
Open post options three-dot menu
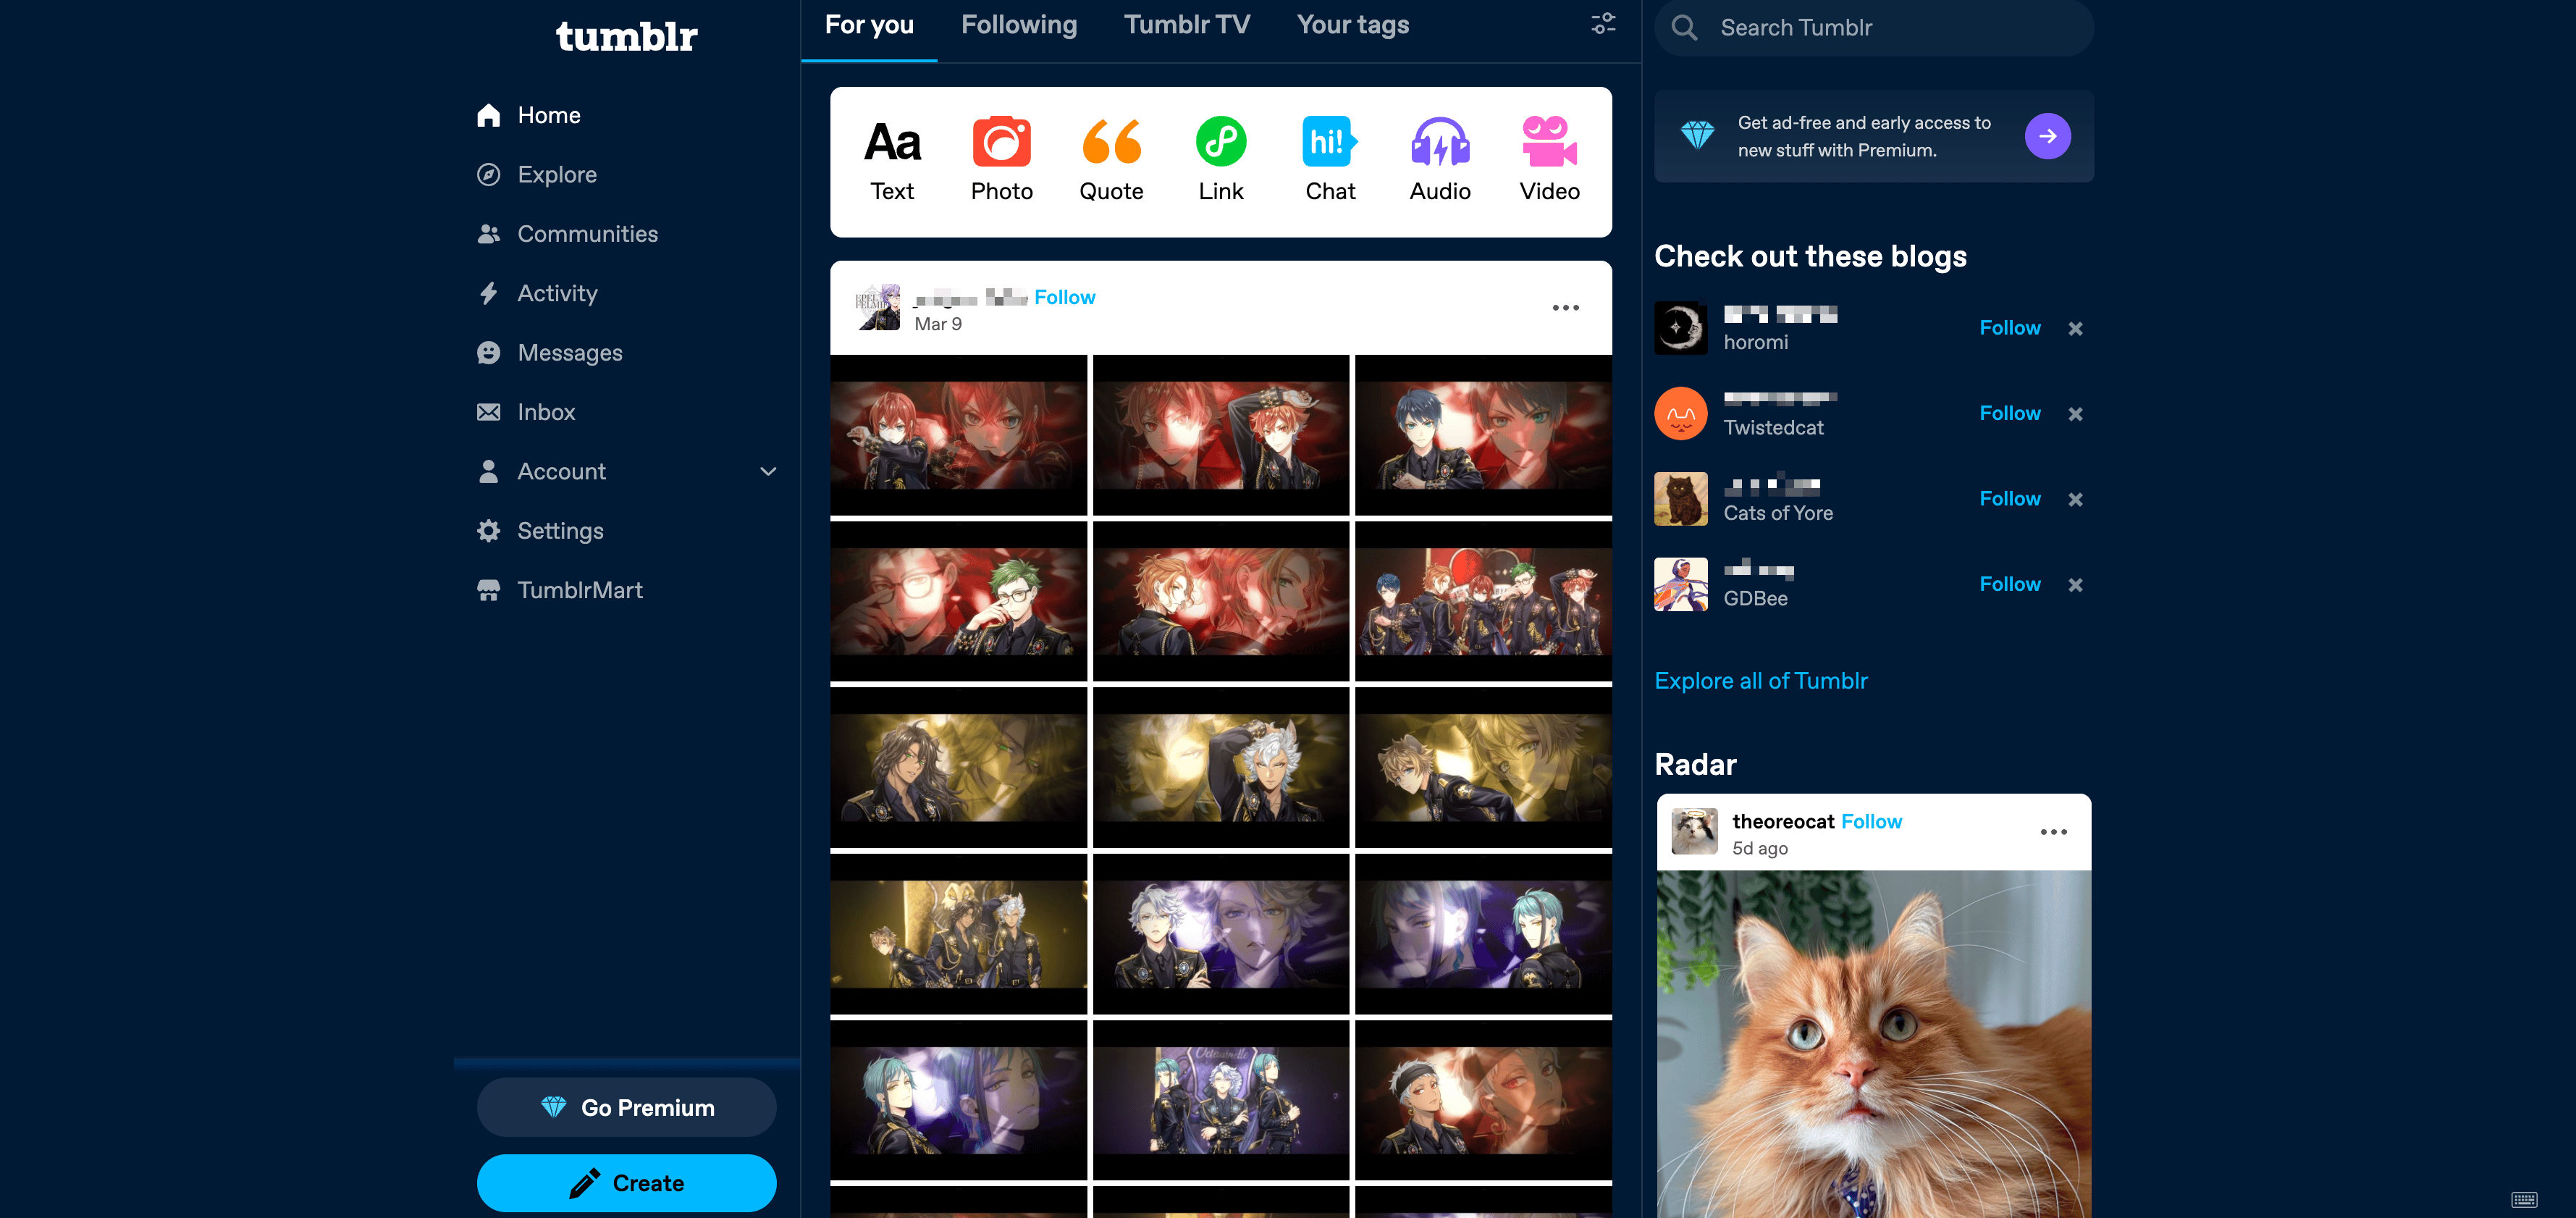click(1565, 308)
